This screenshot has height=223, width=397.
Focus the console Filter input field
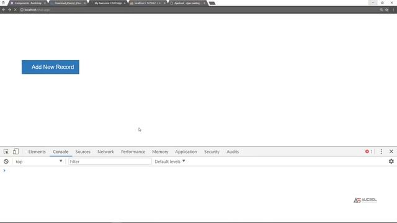pos(110,161)
